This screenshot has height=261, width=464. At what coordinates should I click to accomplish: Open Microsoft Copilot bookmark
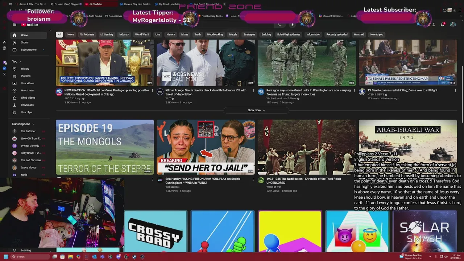[x=331, y=16]
